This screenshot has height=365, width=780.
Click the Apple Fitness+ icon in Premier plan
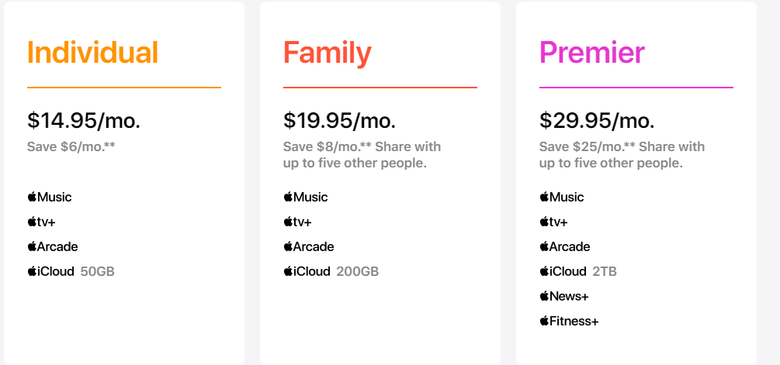(x=569, y=321)
